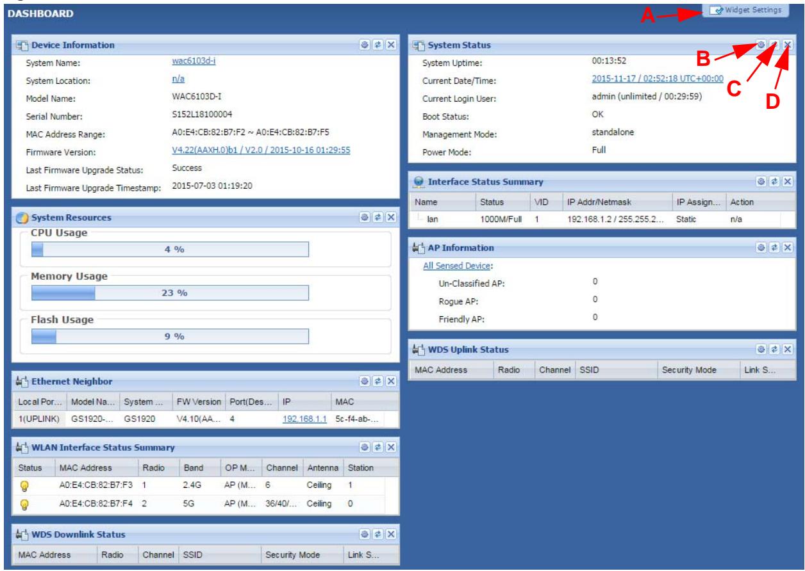Refresh the System Resources widget now
This screenshot has height=571, width=805.
378,218
